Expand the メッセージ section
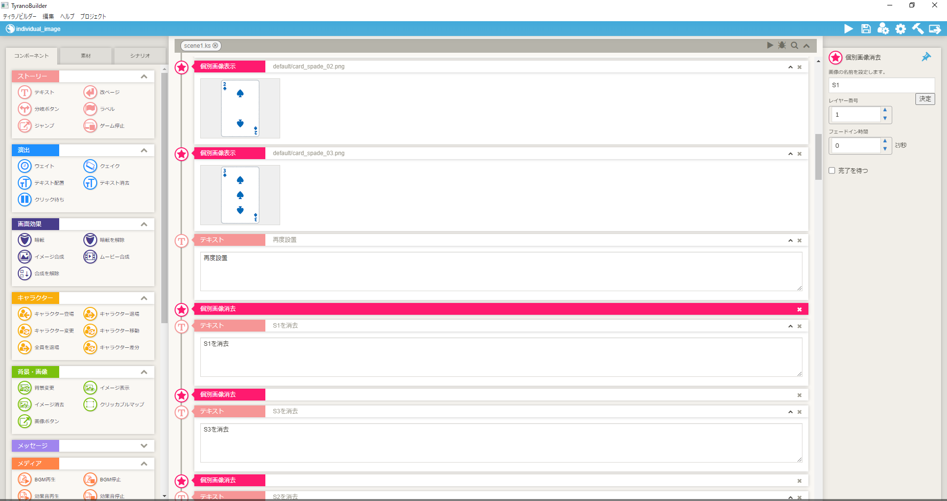 (144, 446)
